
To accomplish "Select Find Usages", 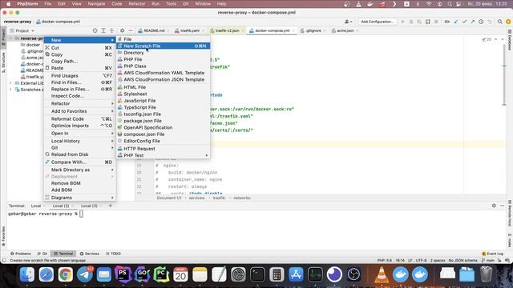I will tap(80, 76).
